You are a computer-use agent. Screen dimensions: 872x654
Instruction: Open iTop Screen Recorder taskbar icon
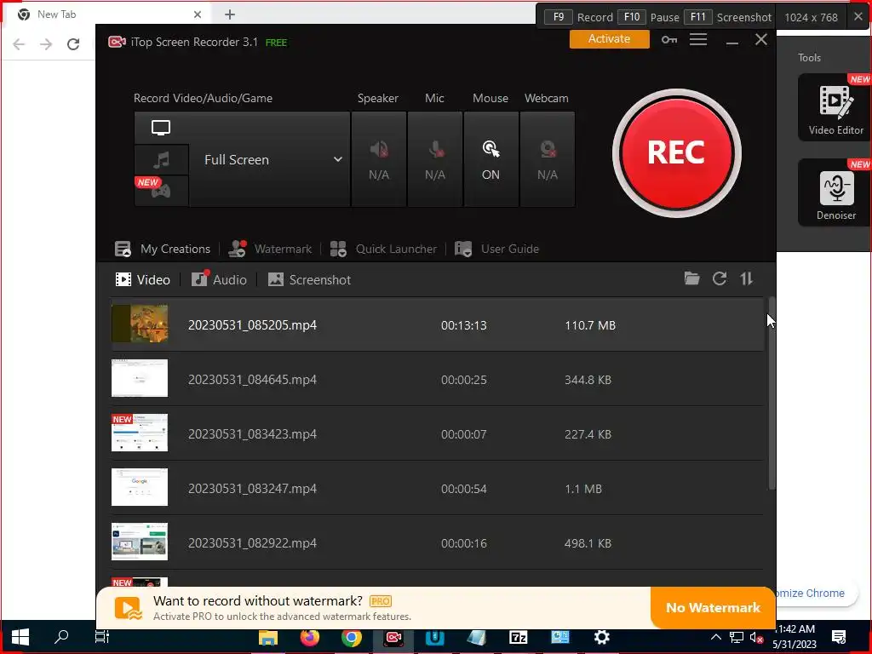coord(393,637)
